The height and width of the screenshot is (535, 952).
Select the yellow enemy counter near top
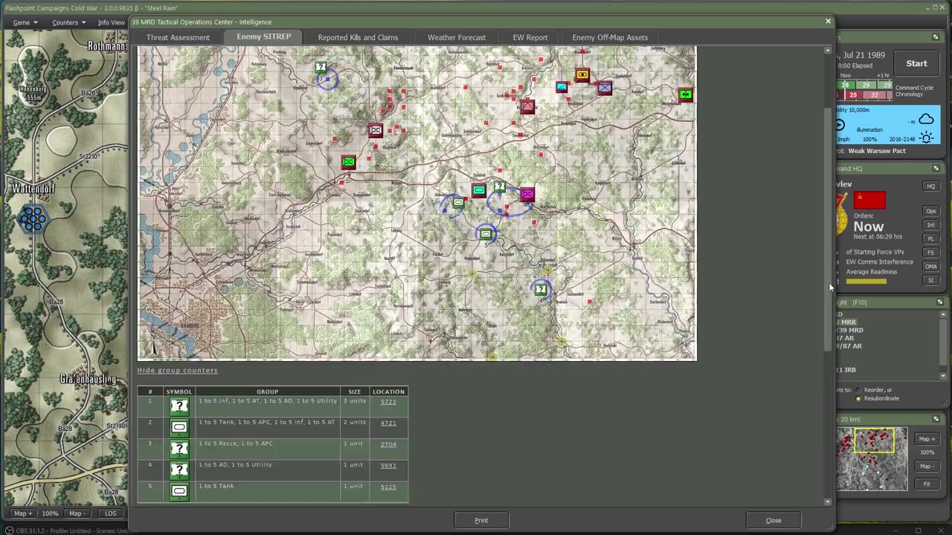tap(582, 75)
